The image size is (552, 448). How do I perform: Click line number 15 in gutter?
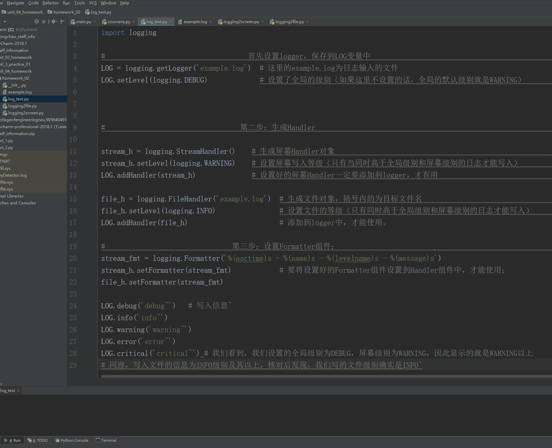(x=73, y=199)
